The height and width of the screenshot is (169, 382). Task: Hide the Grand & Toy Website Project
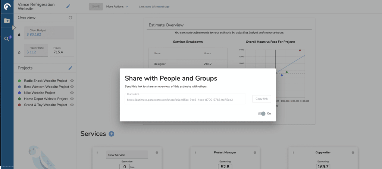click(71, 105)
